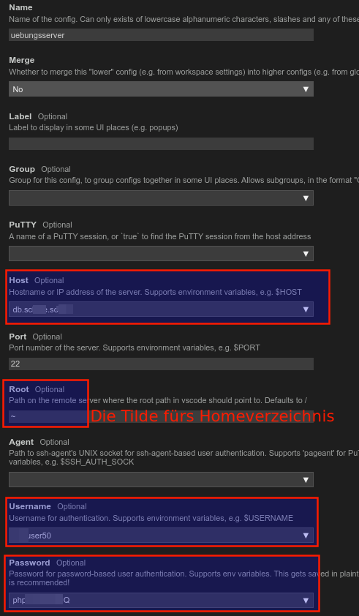Click the Name field containing uebungsserver

pos(161,35)
